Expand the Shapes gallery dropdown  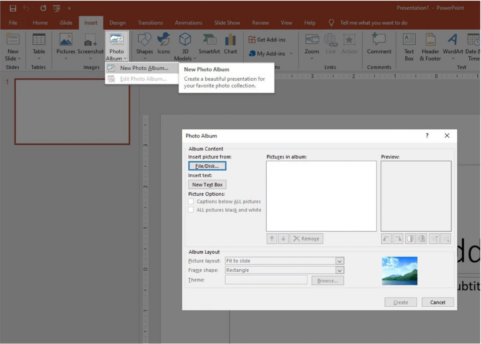(145, 58)
